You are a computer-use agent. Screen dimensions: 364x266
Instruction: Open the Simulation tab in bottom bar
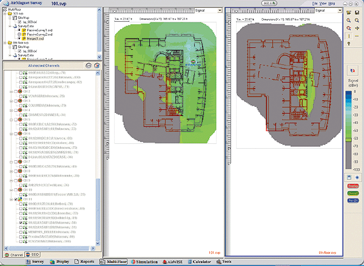144,262
